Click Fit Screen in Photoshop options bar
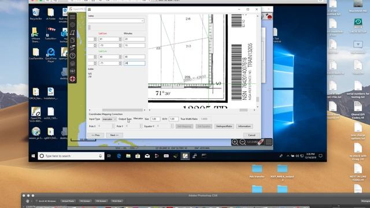This screenshot has width=370, height=208. click(x=85, y=201)
